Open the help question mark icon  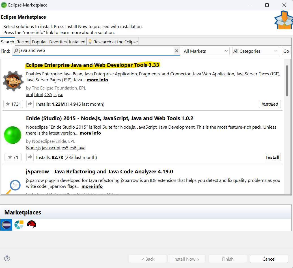[x=7, y=258]
